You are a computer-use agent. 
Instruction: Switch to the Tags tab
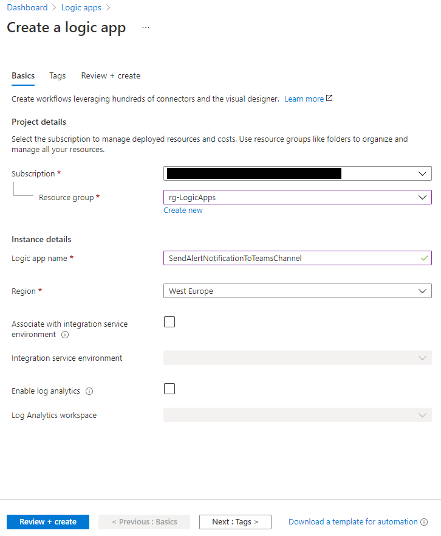[x=58, y=76]
